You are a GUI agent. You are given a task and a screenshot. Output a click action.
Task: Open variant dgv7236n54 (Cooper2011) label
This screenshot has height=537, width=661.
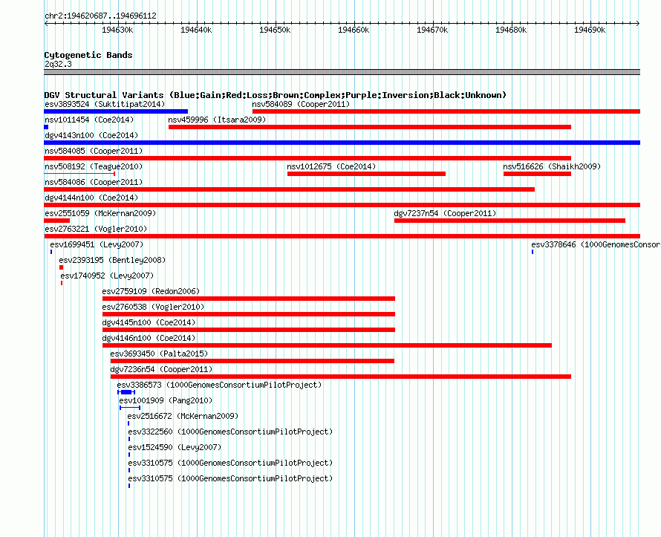[161, 369]
